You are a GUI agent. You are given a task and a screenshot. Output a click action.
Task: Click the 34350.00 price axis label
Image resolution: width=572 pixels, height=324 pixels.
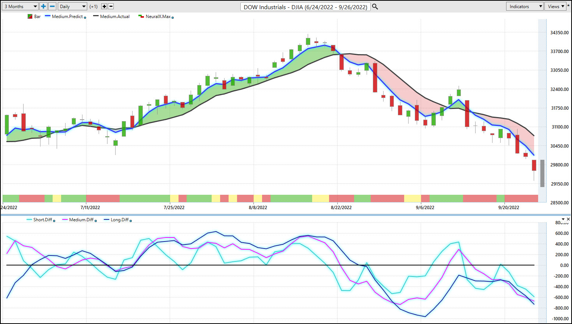559,32
